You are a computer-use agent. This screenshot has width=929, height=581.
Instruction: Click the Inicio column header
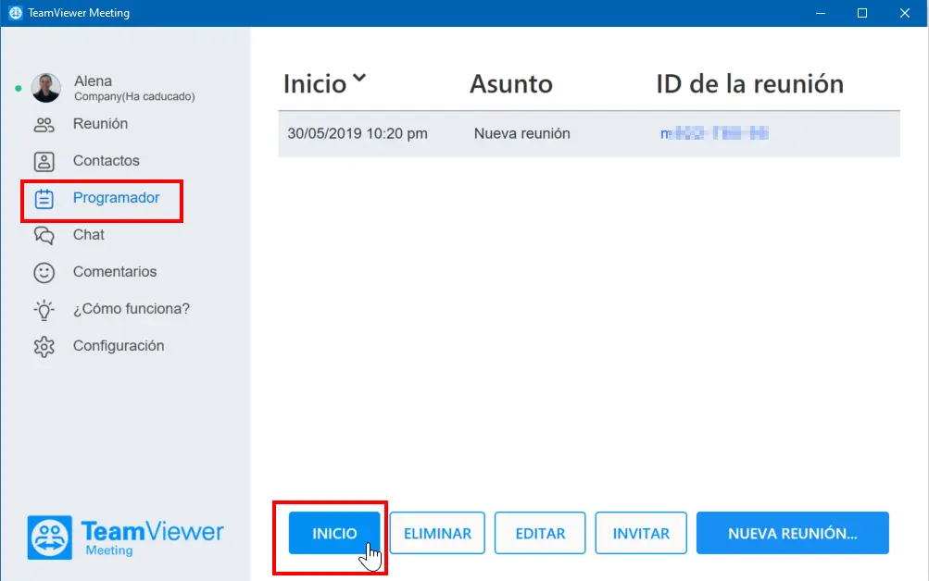pos(315,84)
